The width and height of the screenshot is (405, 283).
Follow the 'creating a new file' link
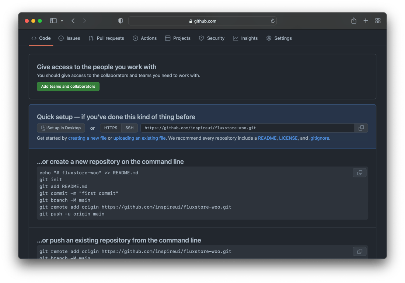pyautogui.click(x=87, y=138)
